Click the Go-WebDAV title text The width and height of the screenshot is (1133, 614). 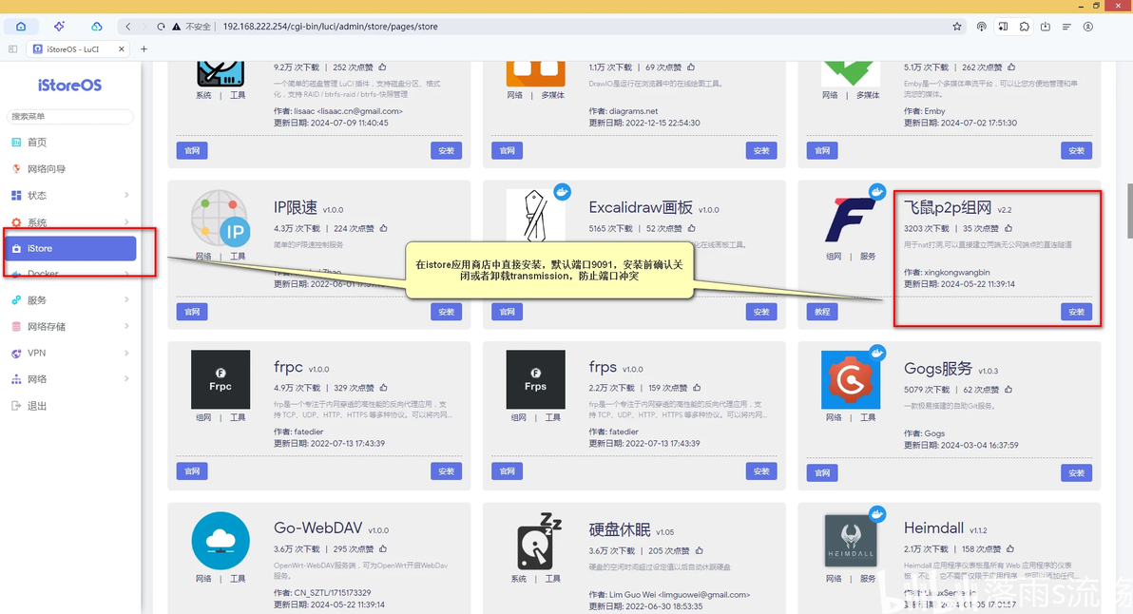point(317,528)
